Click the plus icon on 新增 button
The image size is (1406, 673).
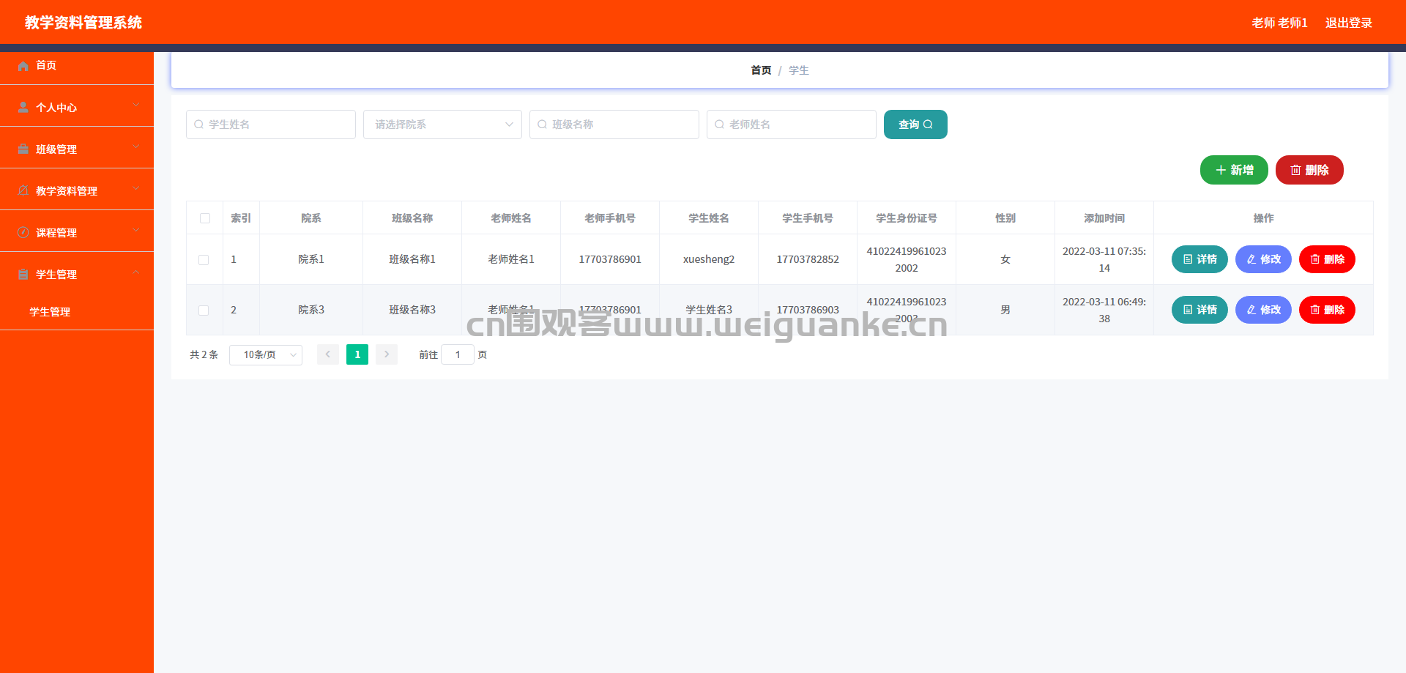tap(1221, 170)
